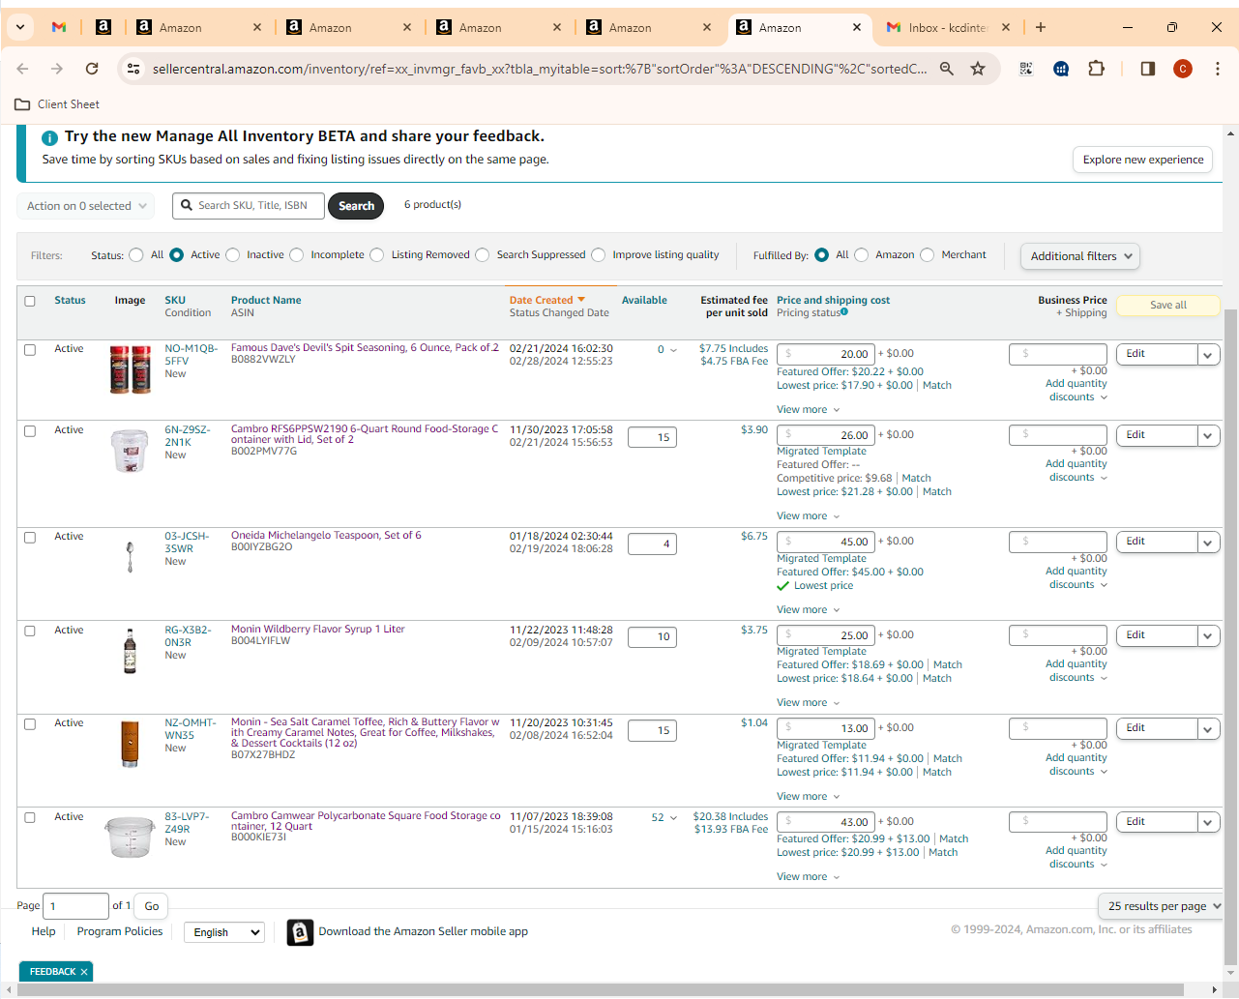Select the All status radio button
The image size is (1239, 999).
[136, 255]
